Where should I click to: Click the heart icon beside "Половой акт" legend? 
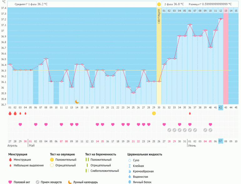[x=10, y=182]
